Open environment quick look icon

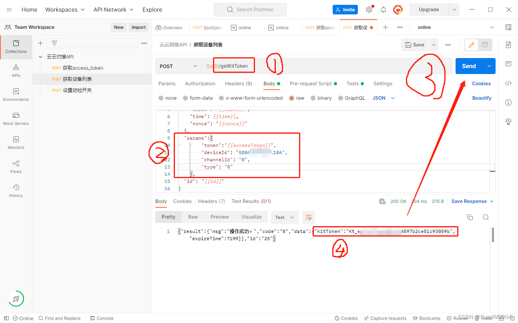(x=508, y=27)
